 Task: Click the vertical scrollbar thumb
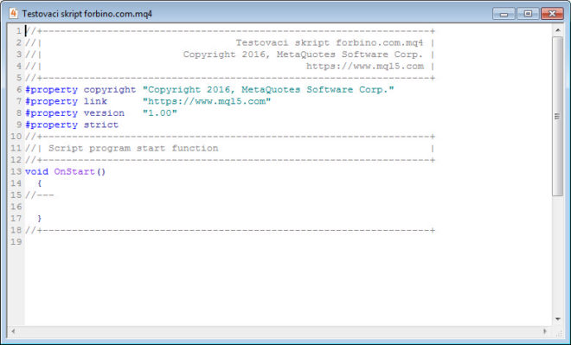[x=557, y=117]
